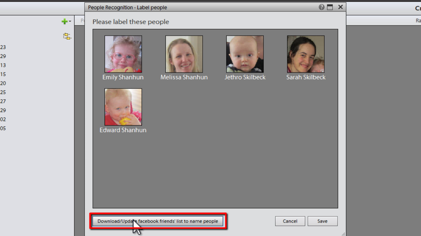Select Emily Shanhun's face thumbnail
Image resolution: width=421 pixels, height=236 pixels.
pos(123,54)
